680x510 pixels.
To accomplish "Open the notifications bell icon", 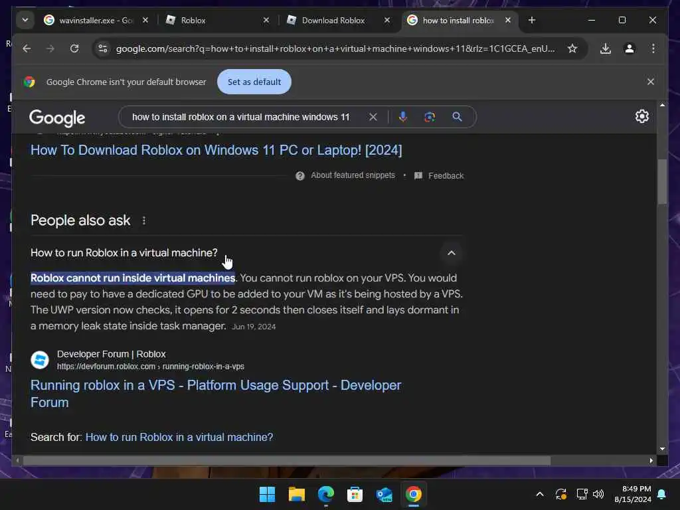I will (x=662, y=494).
